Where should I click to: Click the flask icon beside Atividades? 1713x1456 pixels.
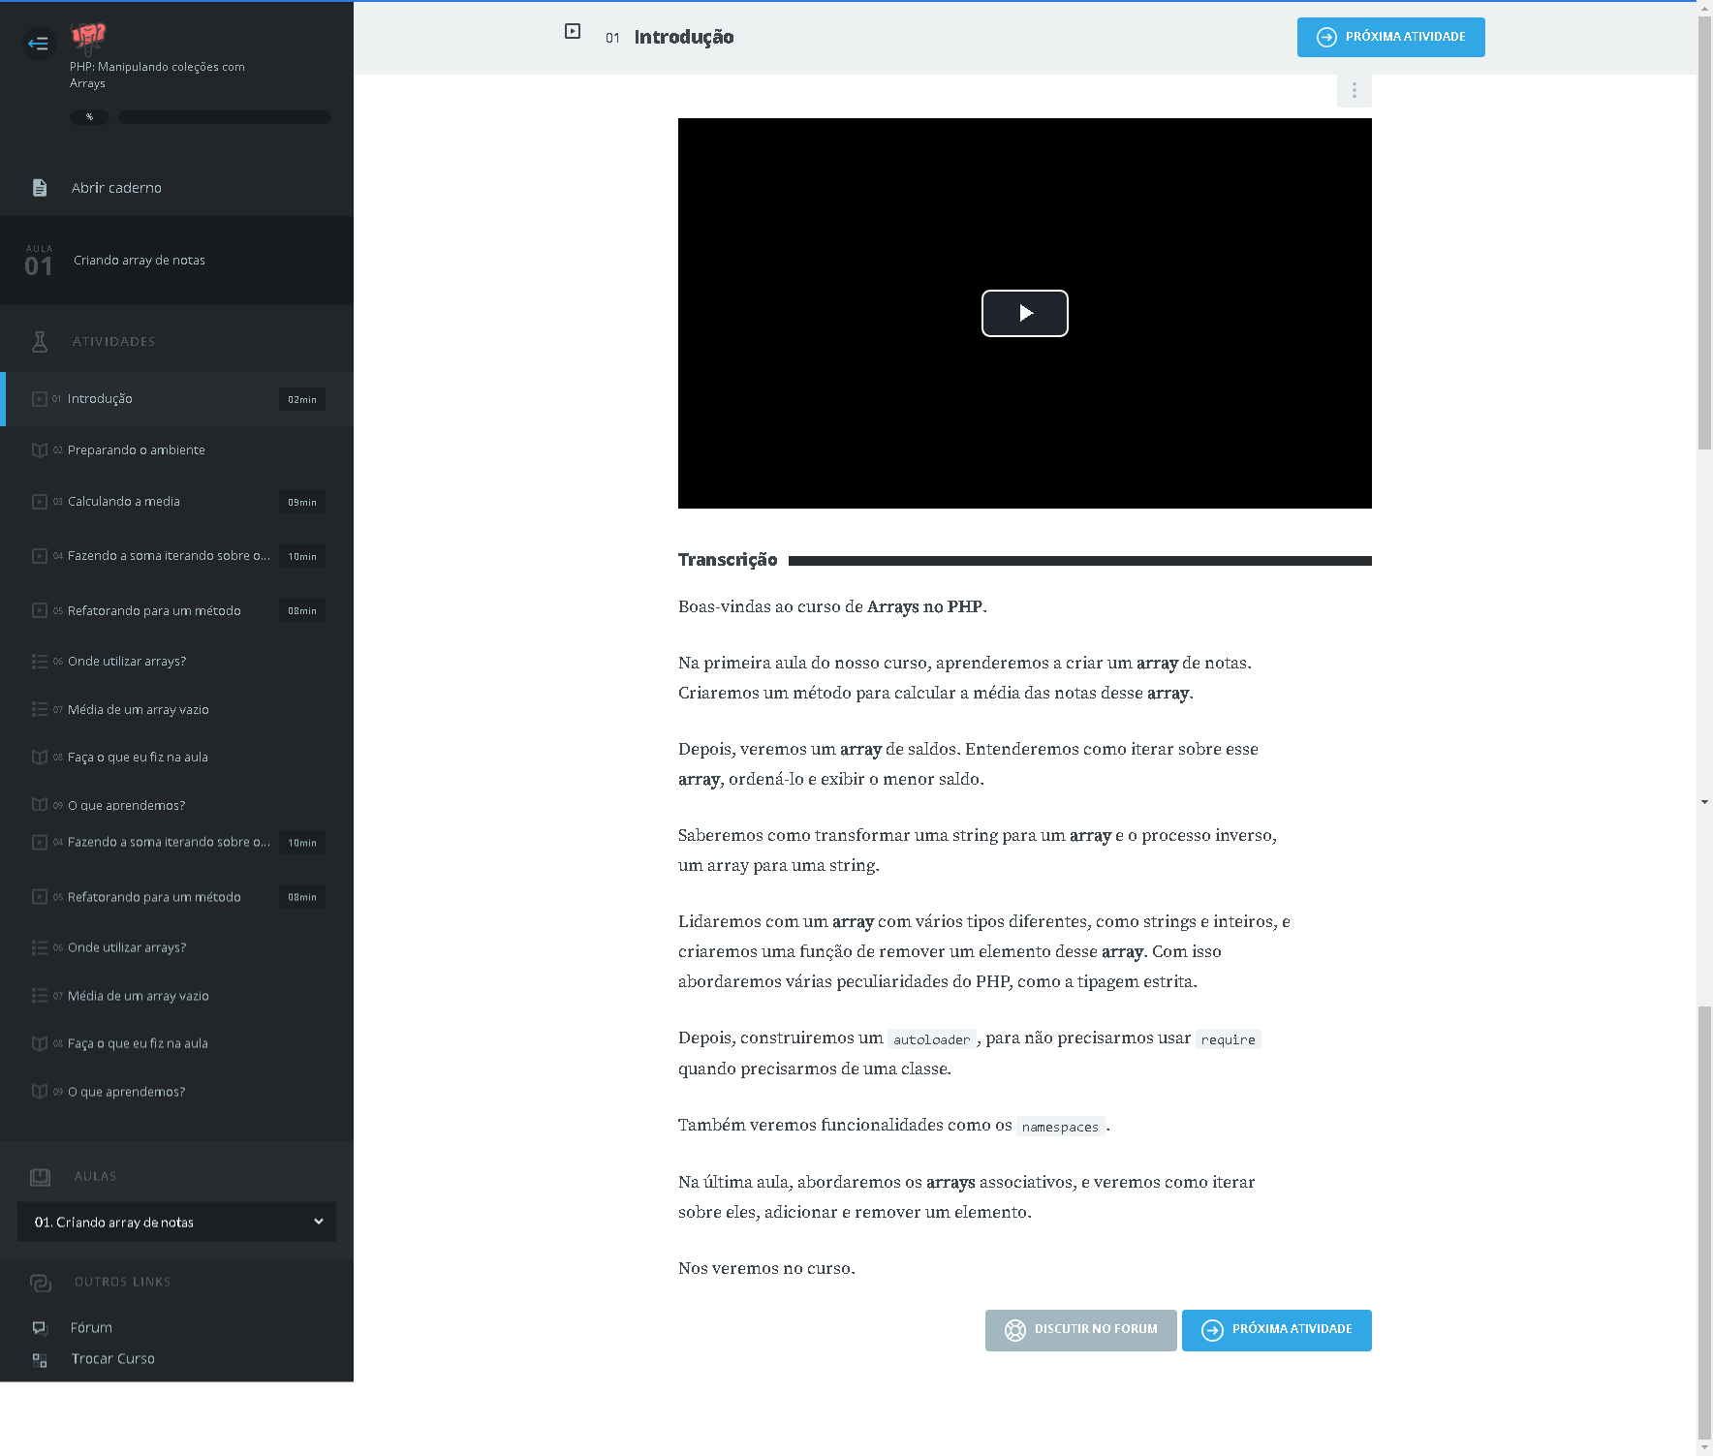pyautogui.click(x=40, y=341)
